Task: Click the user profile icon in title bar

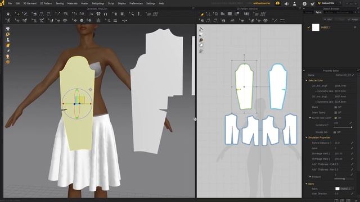Action: coord(295,4)
